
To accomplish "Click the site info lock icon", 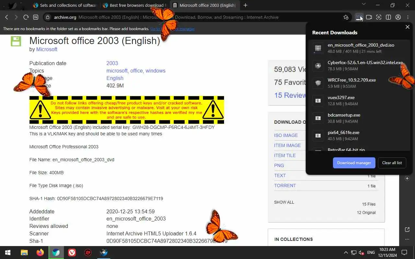I will tap(48, 17).
